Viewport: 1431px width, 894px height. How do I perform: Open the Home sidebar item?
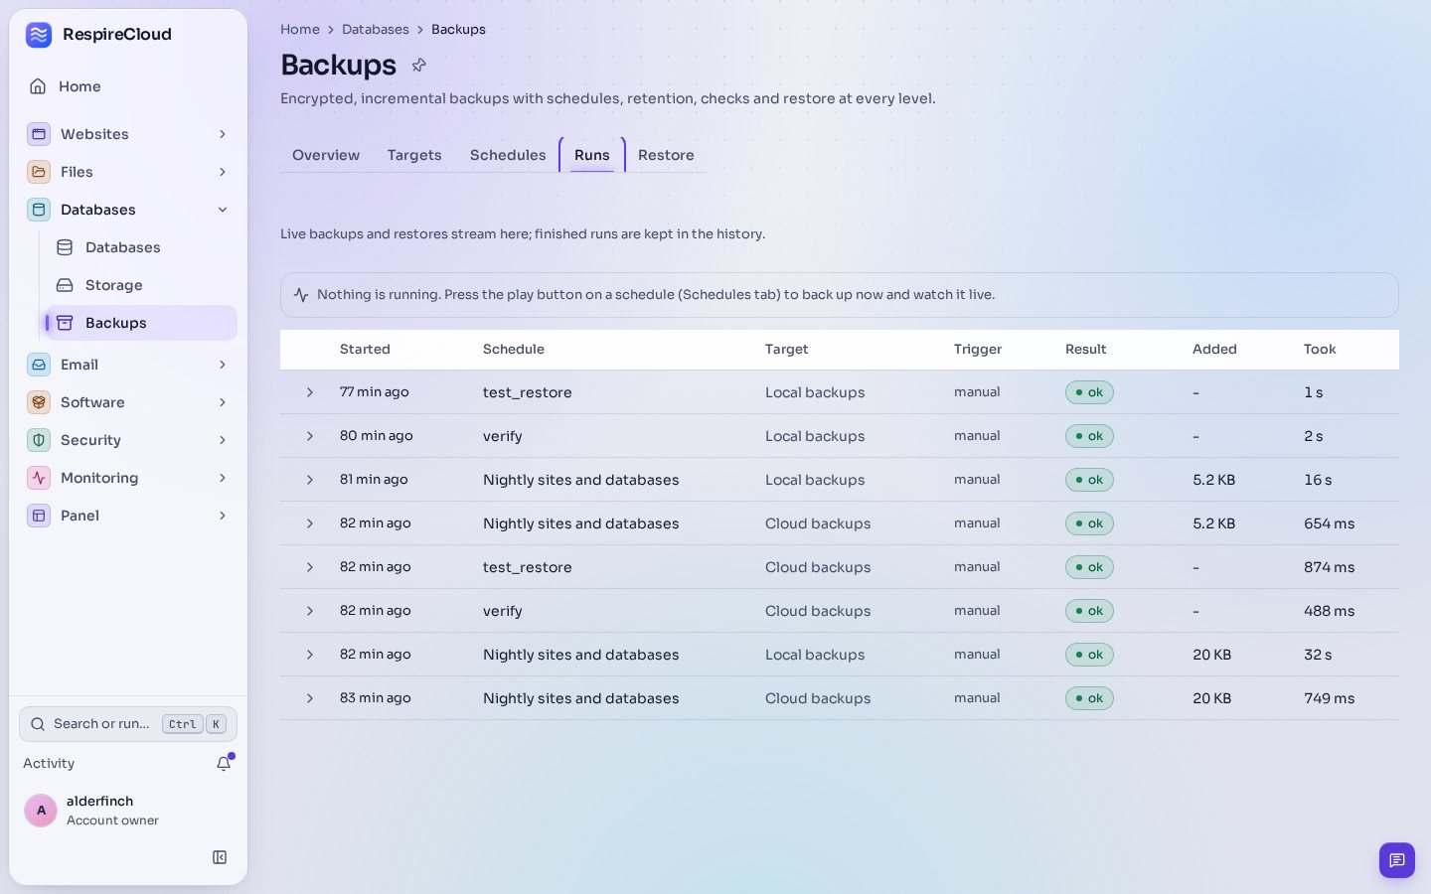tap(128, 86)
